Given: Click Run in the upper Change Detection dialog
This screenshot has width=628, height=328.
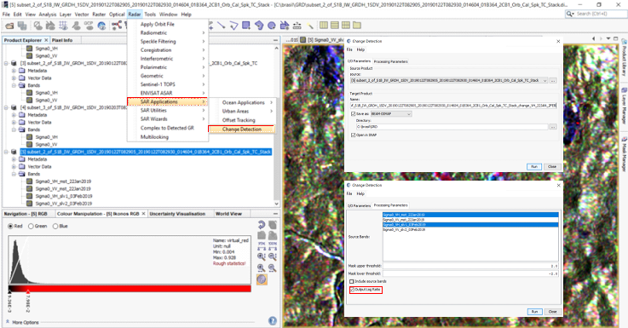Looking at the screenshot, I should pos(534,167).
